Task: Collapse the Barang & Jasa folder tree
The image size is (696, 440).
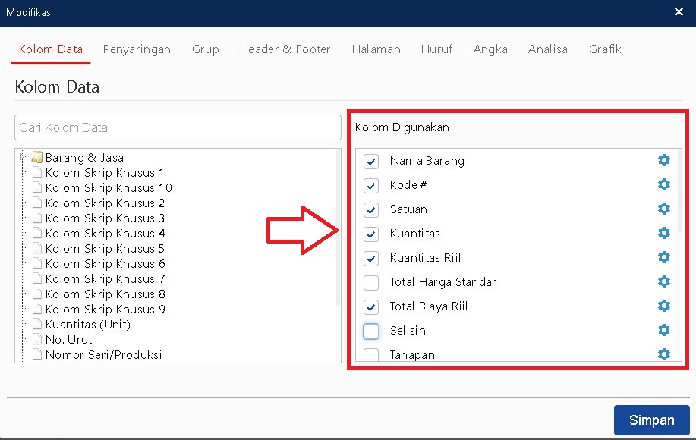Action: point(24,158)
